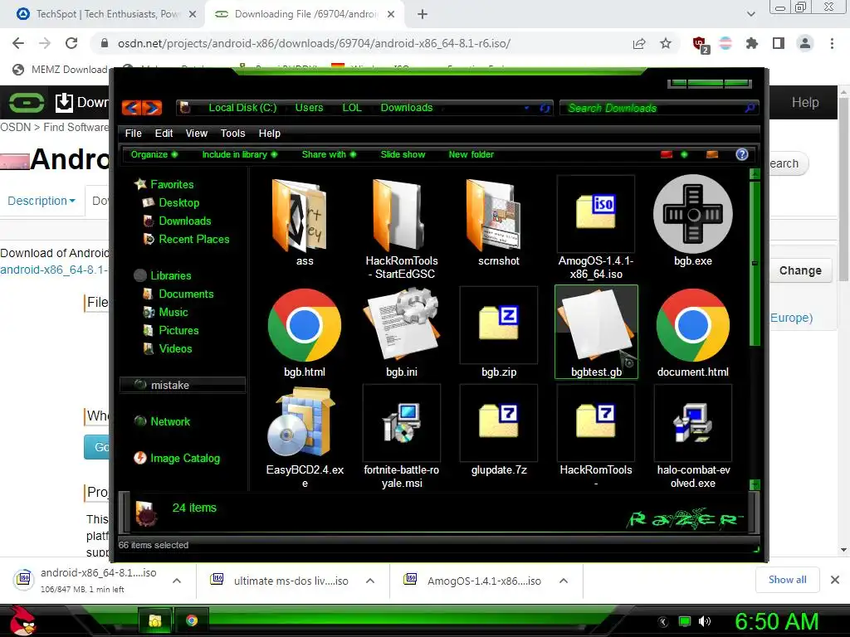Image resolution: width=850 pixels, height=637 pixels.
Task: Select the bgbtest.gb file
Action: [596, 331]
